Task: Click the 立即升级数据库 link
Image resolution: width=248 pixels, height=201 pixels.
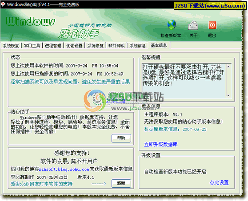Action: 161,144
